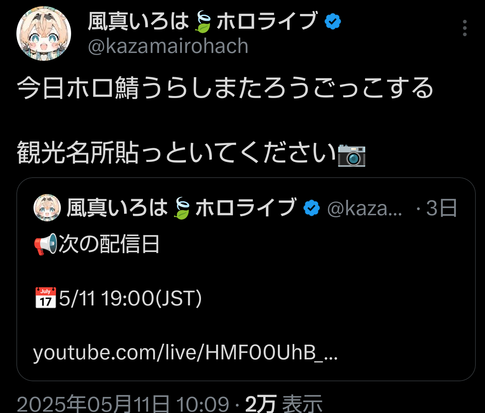
Task: Tap the verified badge in the quoted tweet
Action: 311,208
